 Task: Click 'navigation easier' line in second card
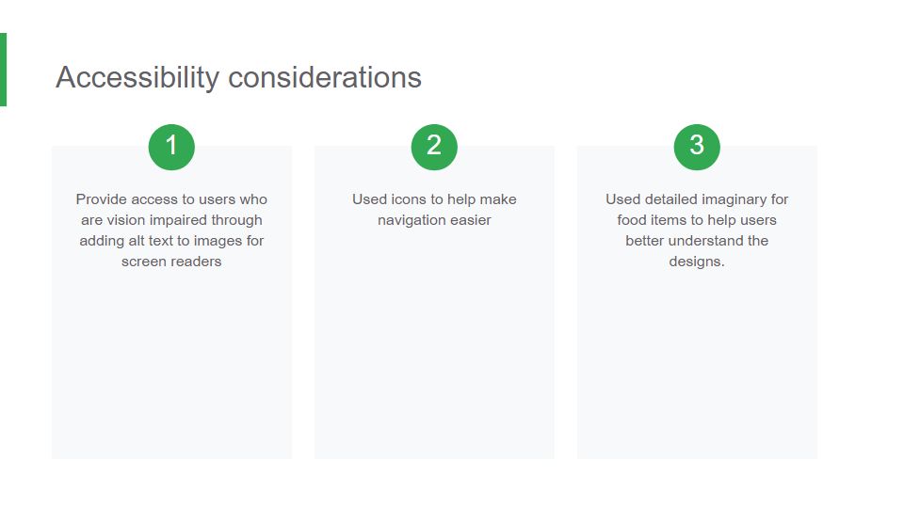point(434,220)
